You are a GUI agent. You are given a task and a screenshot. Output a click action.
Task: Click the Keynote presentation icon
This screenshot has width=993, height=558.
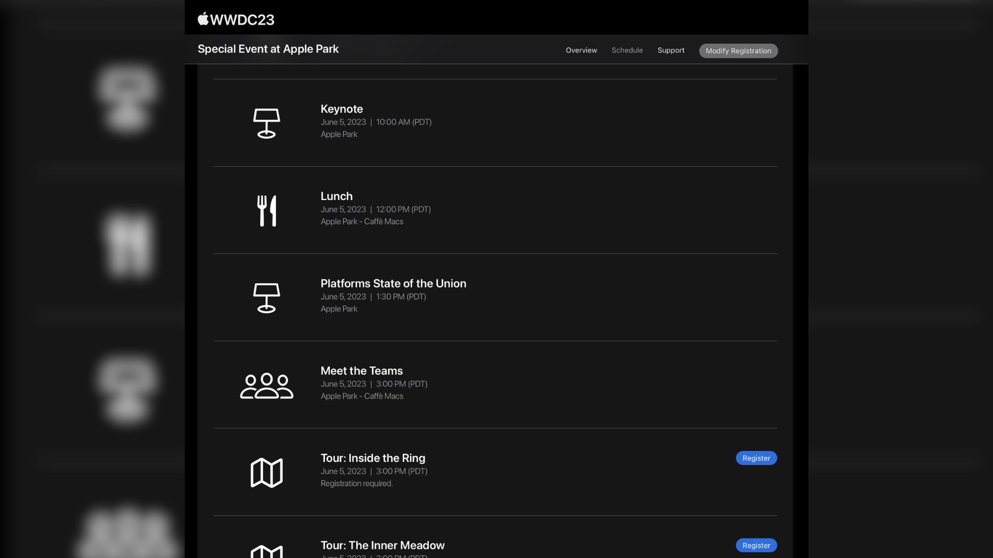(266, 123)
